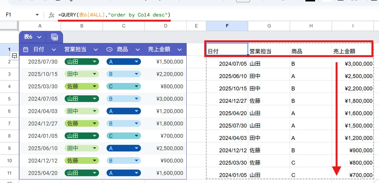Image resolution: width=379 pixels, height=183 pixels.
Task: Select column I header
Action: click(x=353, y=26)
